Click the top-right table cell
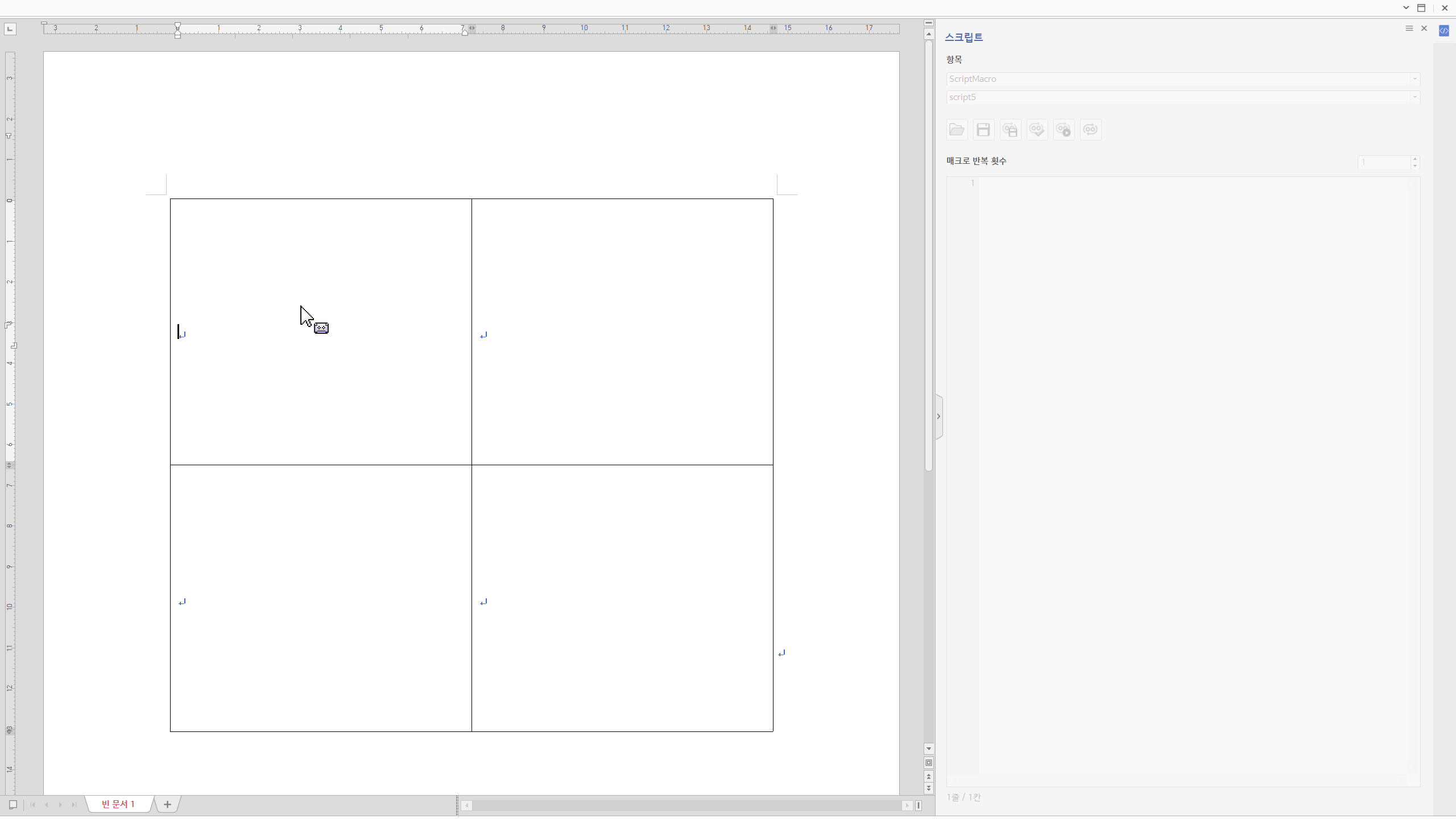The width and height of the screenshot is (1456, 819). [x=622, y=332]
